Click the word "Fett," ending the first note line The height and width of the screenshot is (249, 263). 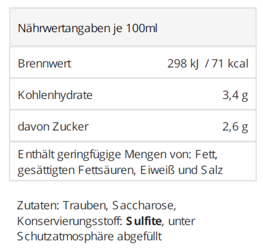tap(206, 154)
